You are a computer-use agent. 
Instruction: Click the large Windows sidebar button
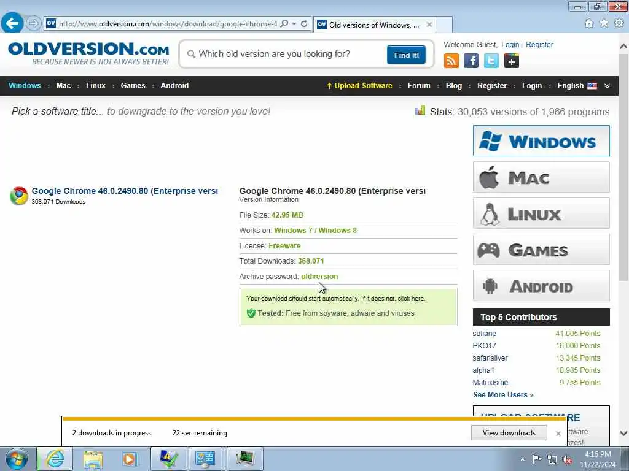(x=541, y=141)
